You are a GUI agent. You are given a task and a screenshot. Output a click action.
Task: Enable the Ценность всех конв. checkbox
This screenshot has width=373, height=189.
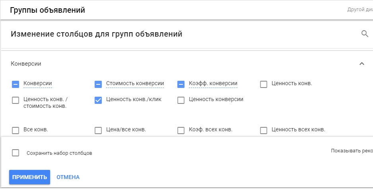coord(263,130)
